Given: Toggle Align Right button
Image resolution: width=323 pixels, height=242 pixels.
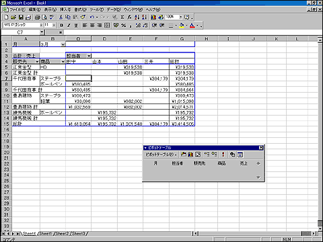Looking at the screenshot, I should (100, 26).
